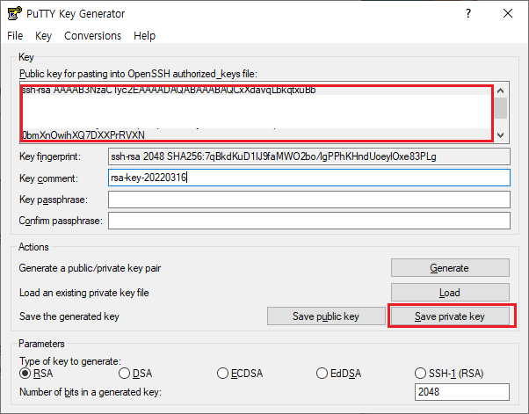Click the PuTTY Key Generator title icon
The image size is (529, 414).
coord(15,13)
